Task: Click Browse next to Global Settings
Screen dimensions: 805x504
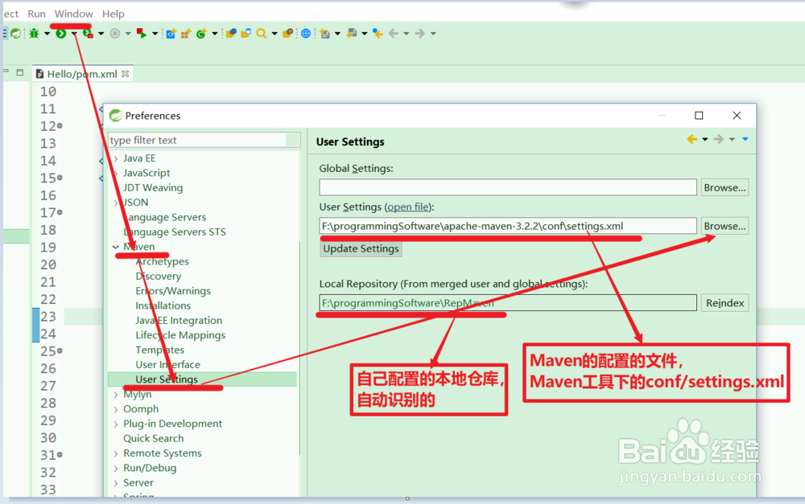Action: (x=724, y=186)
